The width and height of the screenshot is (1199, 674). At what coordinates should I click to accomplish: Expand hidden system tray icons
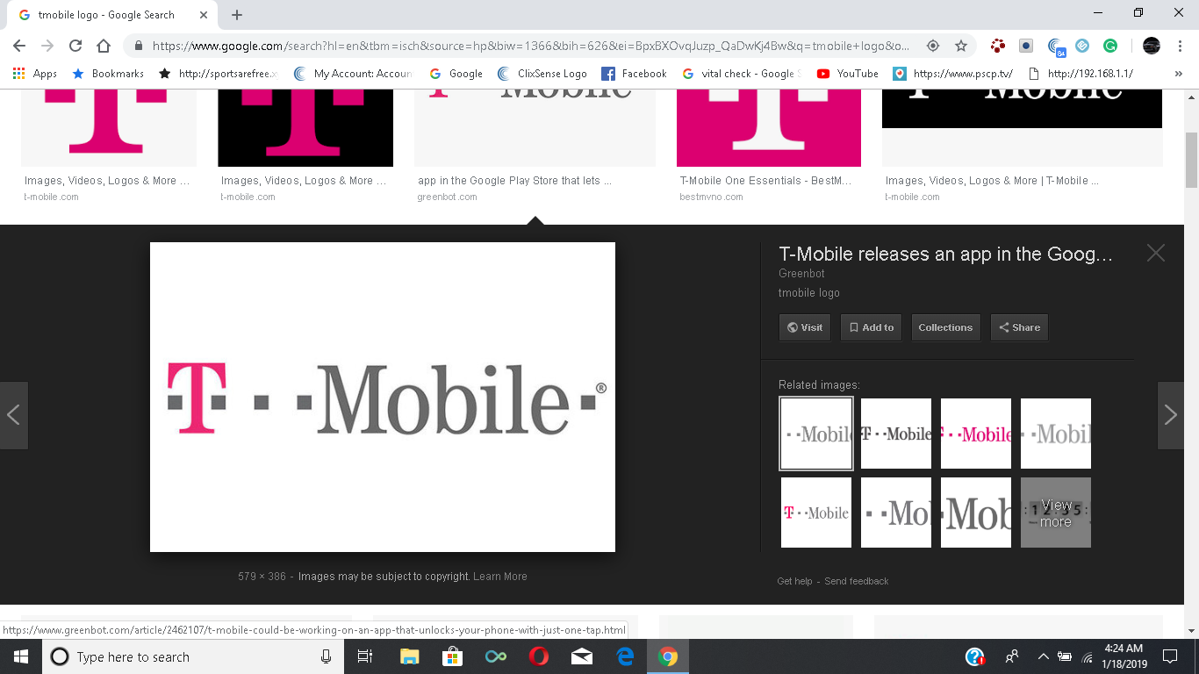coord(1044,656)
